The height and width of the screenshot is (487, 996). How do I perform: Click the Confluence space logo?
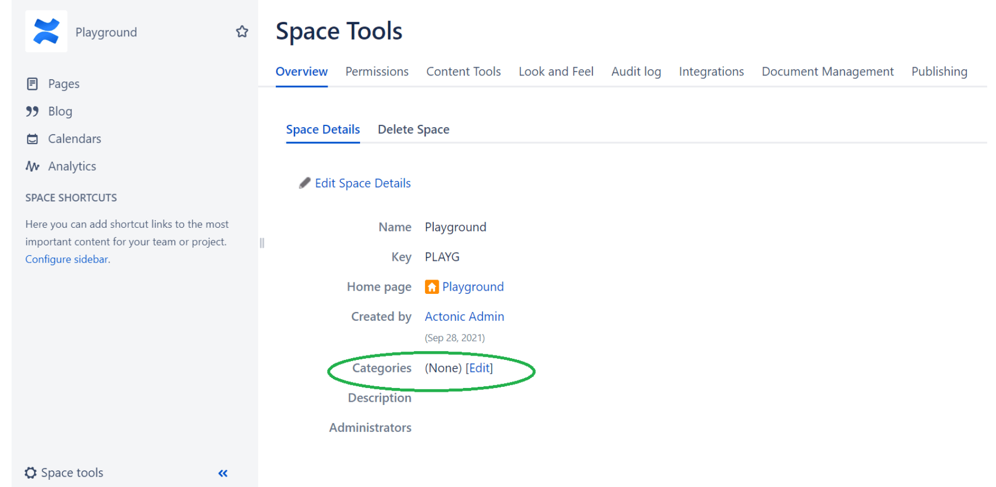click(x=46, y=31)
